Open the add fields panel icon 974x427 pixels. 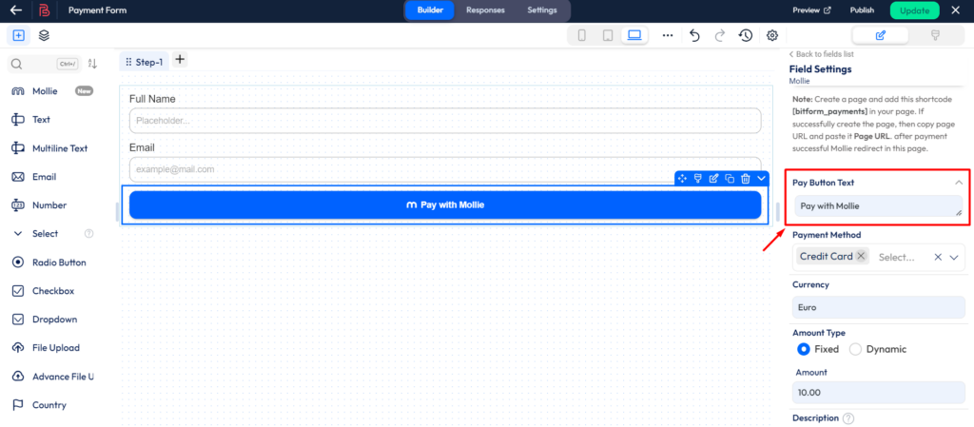(x=18, y=35)
